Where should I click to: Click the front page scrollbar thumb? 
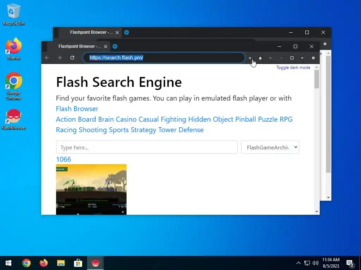tap(317, 79)
